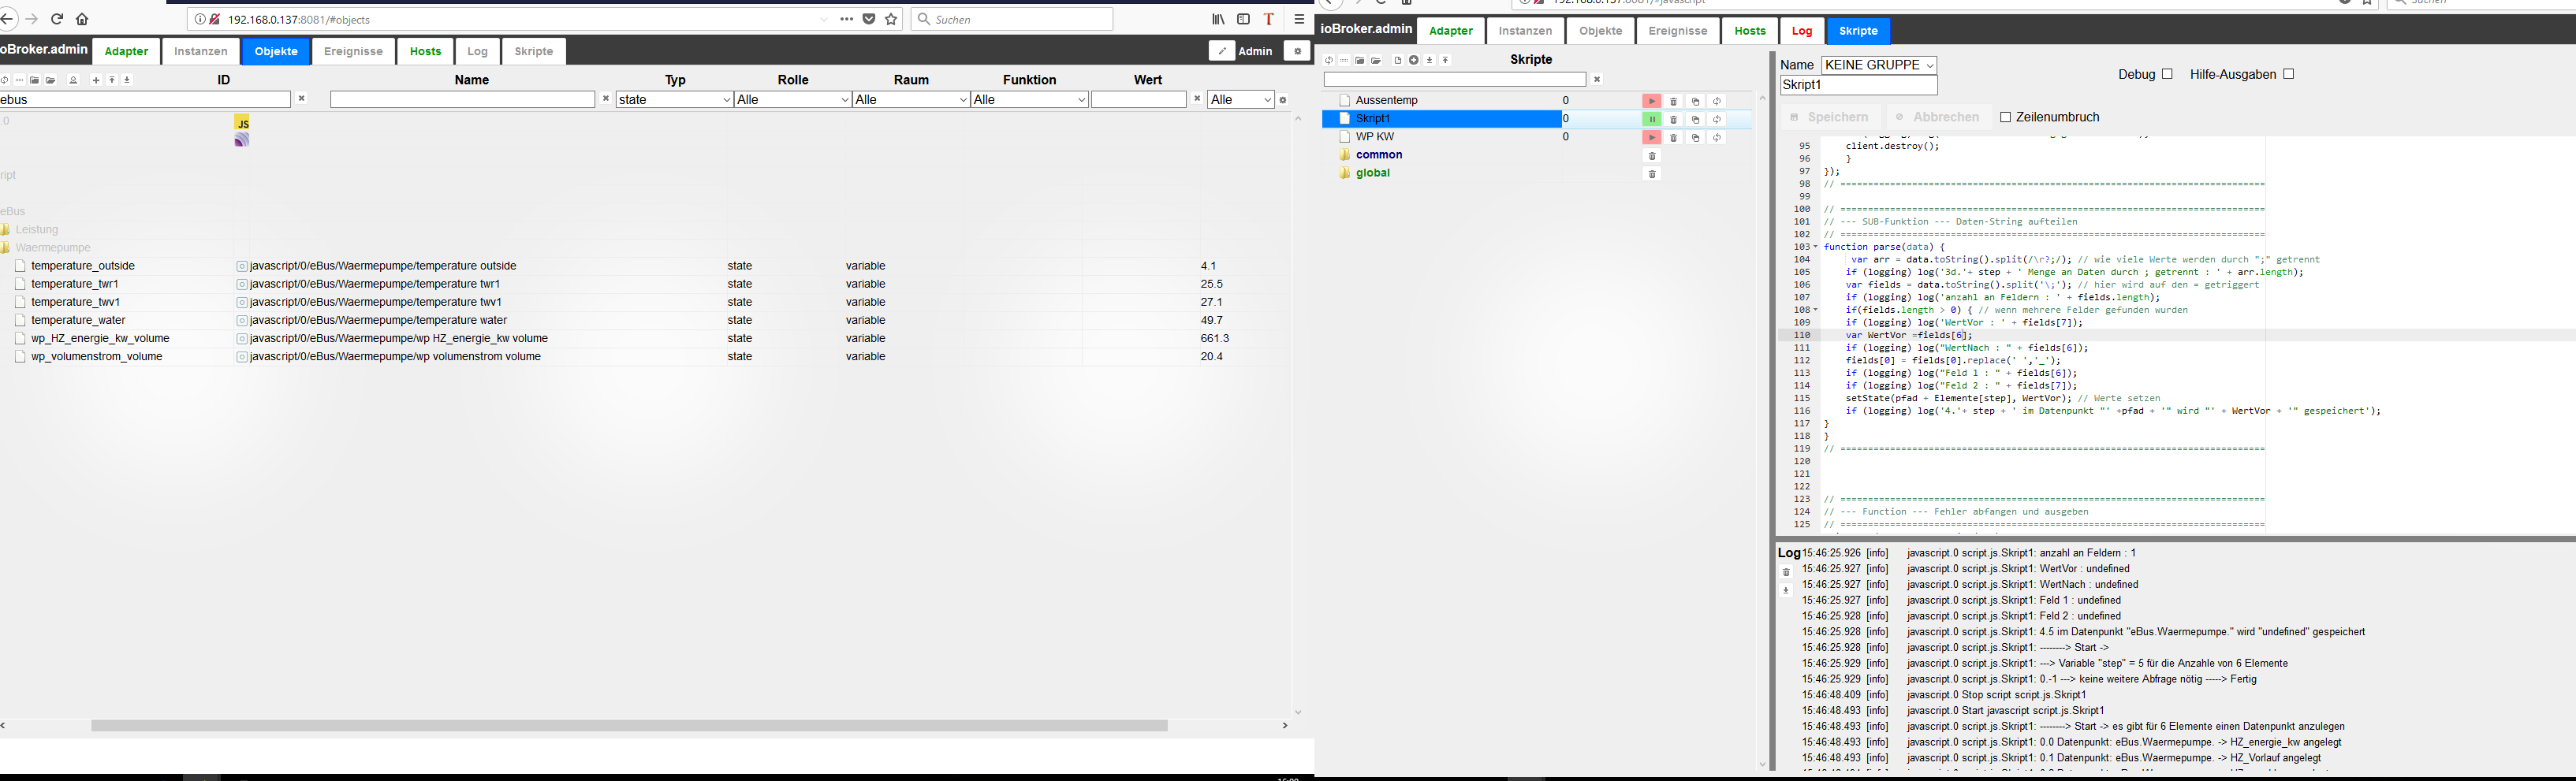Clear the Name filter field in Objekte
Viewport: 2576px width, 781px height.
click(x=606, y=99)
